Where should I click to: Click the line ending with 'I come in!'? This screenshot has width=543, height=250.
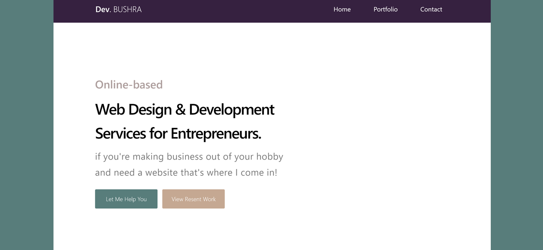(x=186, y=172)
